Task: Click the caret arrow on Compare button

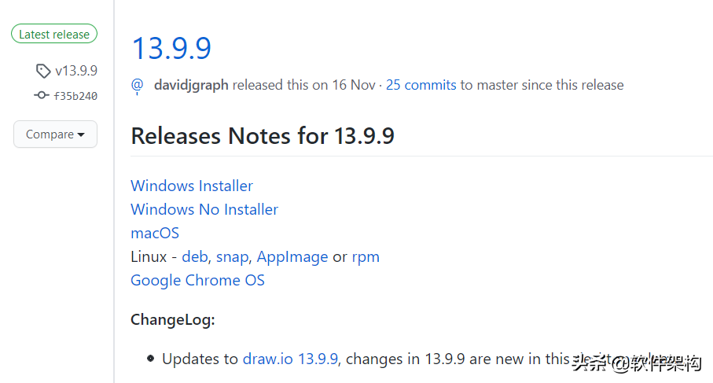Action: 81,134
